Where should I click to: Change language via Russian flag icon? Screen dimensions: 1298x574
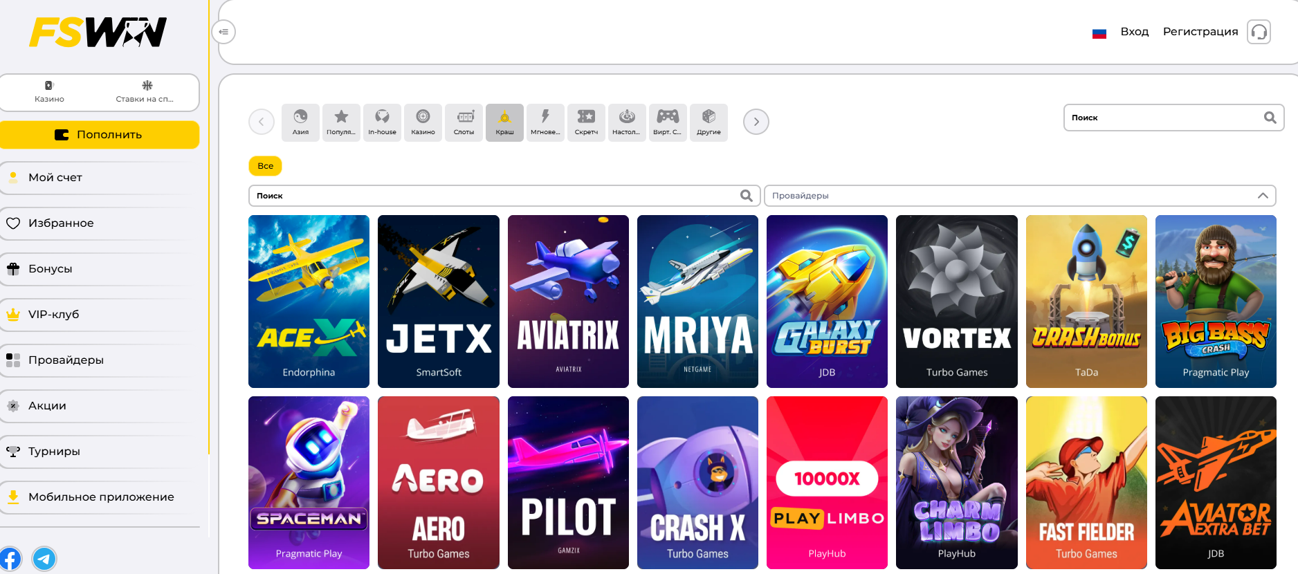(x=1099, y=33)
